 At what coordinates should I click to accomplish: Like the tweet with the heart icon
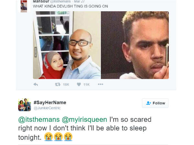[79, 84]
